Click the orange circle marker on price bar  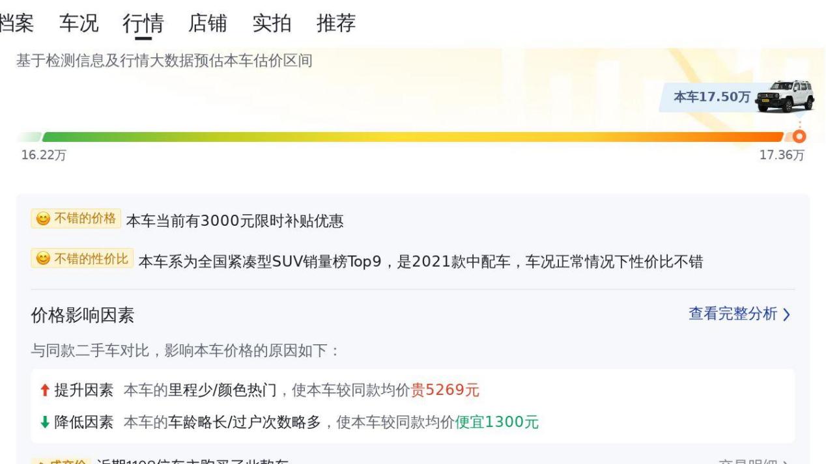tap(800, 136)
